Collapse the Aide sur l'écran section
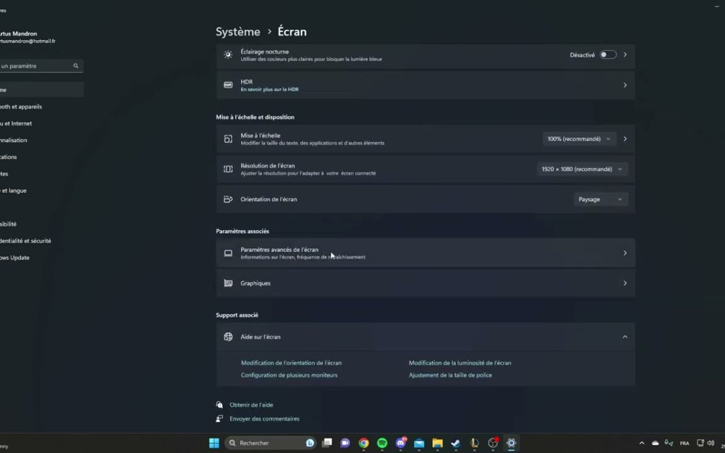Viewport: 725px width, 453px height. click(x=625, y=337)
